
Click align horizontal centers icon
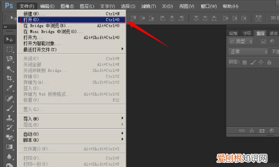(x=172, y=18)
